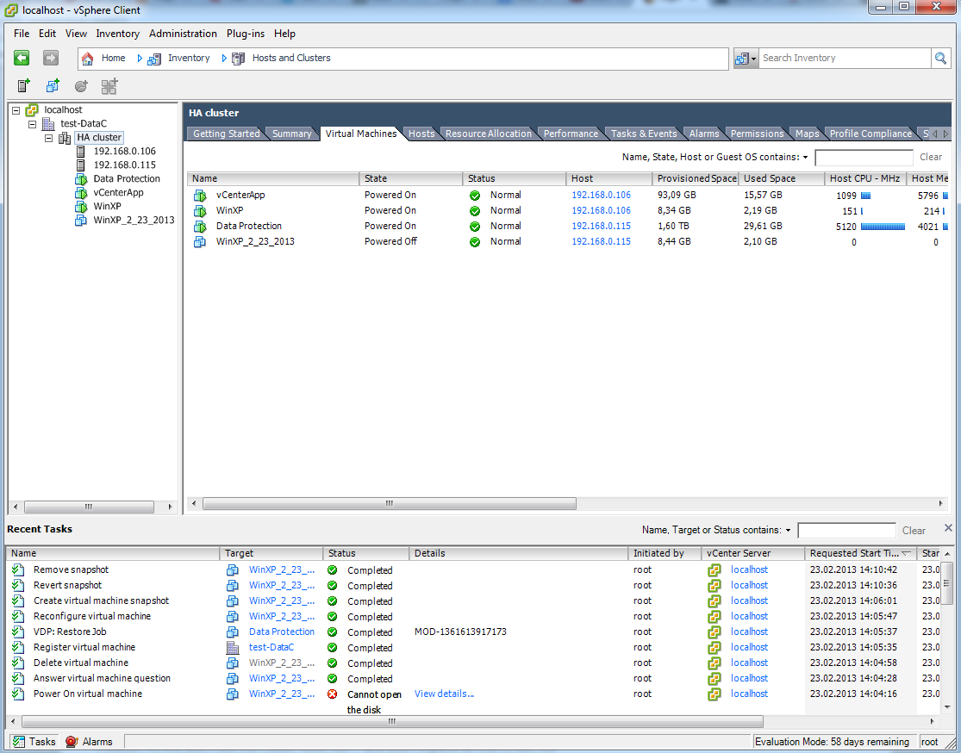961x753 pixels.
Task: Select WinXP_2_23_2013 in the inventory tree
Action: click(134, 220)
